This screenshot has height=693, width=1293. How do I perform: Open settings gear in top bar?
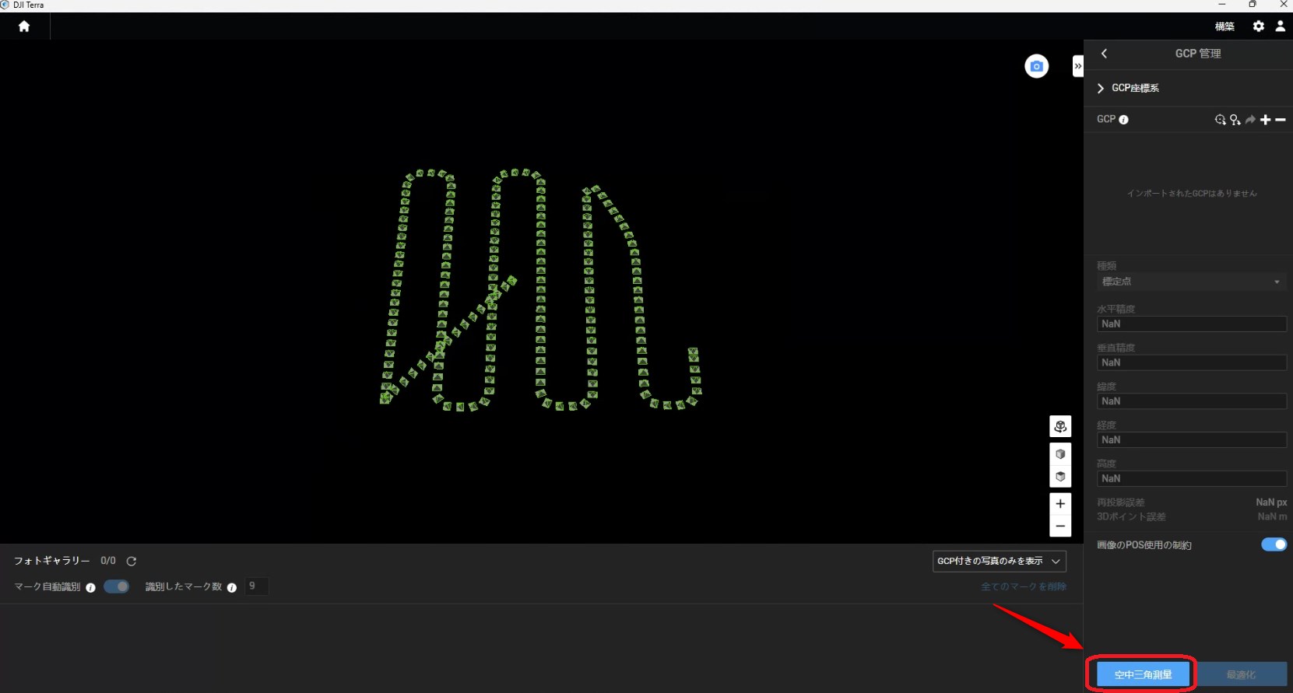1258,26
